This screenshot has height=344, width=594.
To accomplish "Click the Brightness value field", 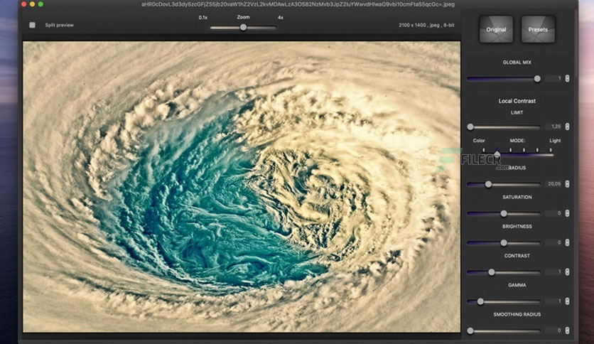I will point(554,242).
